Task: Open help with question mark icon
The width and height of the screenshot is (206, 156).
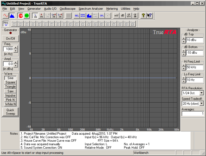Action: click(143, 16)
